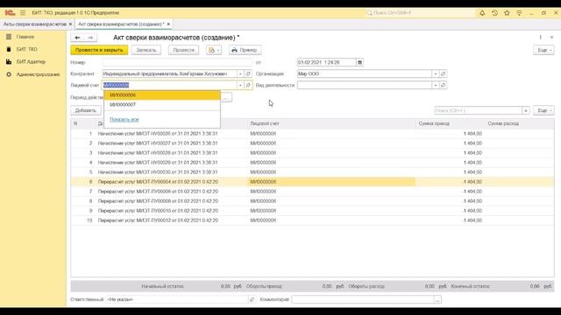Open favorites star icon
The height and width of the screenshot is (315, 561).
point(507,13)
